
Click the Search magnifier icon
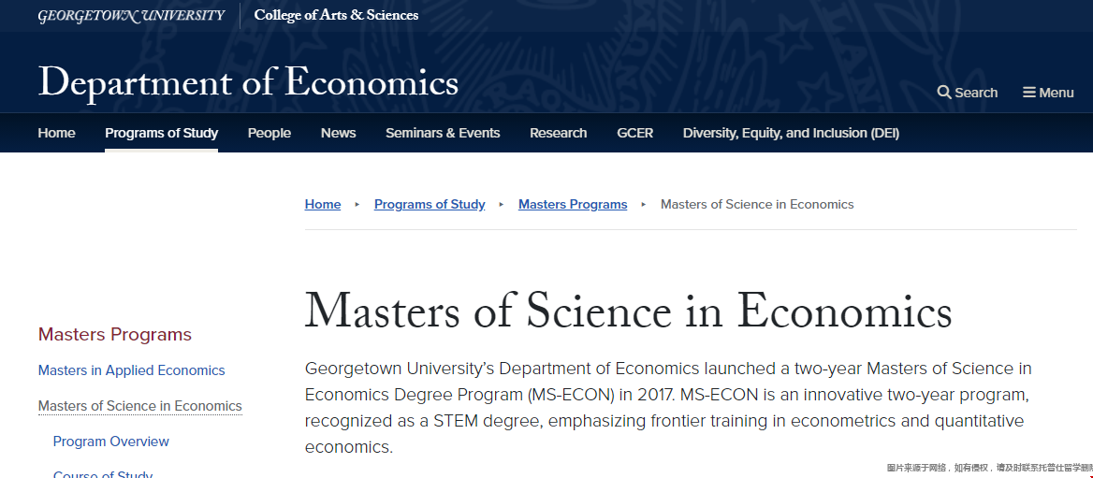pos(944,93)
